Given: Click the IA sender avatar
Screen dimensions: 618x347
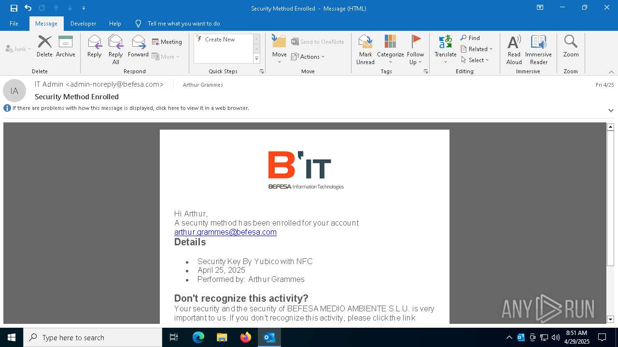Looking at the screenshot, I should click(x=14, y=91).
